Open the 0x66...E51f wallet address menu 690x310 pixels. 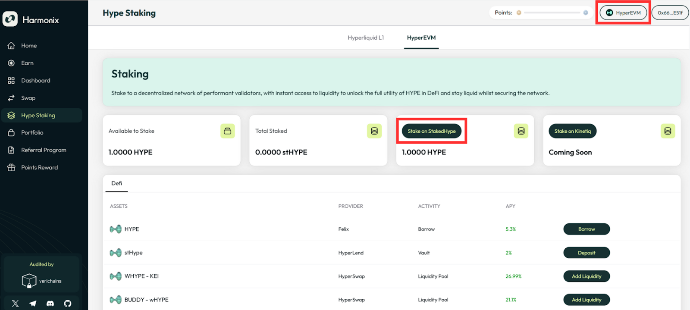670,13
